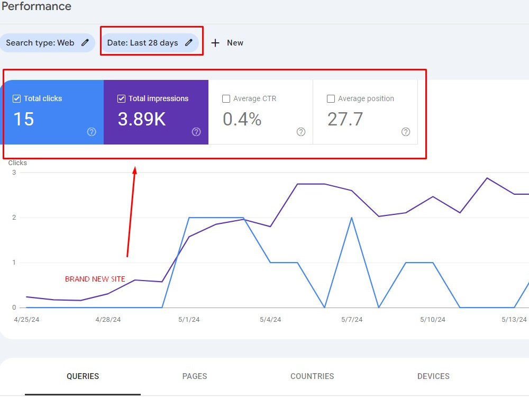Click the 5/4/24 date axis label
529x397 pixels.
pyautogui.click(x=270, y=319)
